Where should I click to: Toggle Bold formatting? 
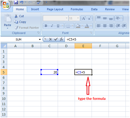pyautogui.click(x=46, y=26)
